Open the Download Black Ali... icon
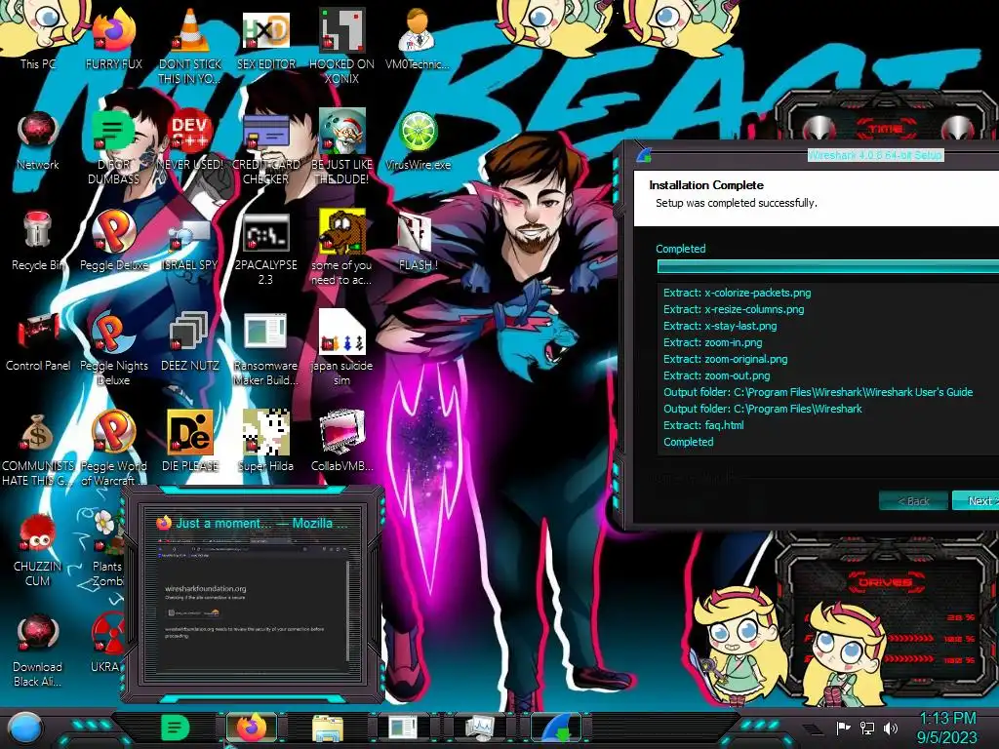Image resolution: width=999 pixels, height=749 pixels. click(x=38, y=649)
